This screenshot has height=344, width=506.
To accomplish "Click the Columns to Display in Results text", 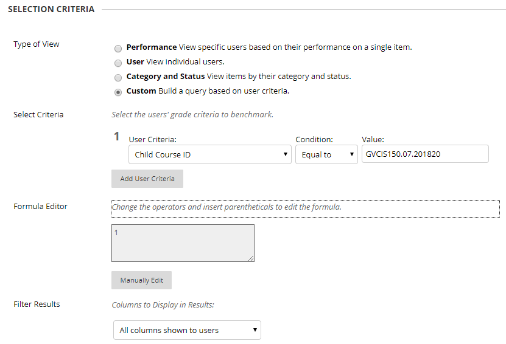I will pos(163,304).
